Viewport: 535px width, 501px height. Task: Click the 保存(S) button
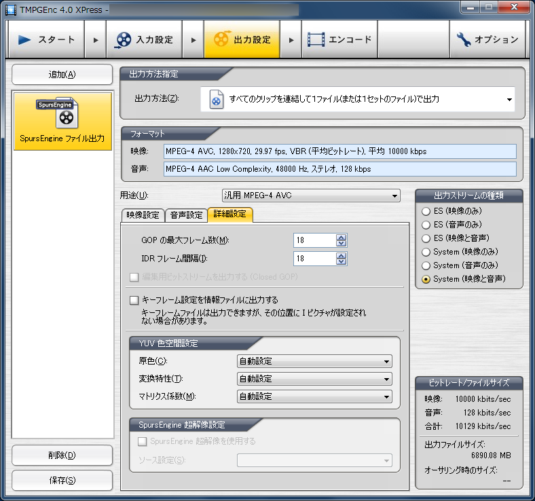62,480
